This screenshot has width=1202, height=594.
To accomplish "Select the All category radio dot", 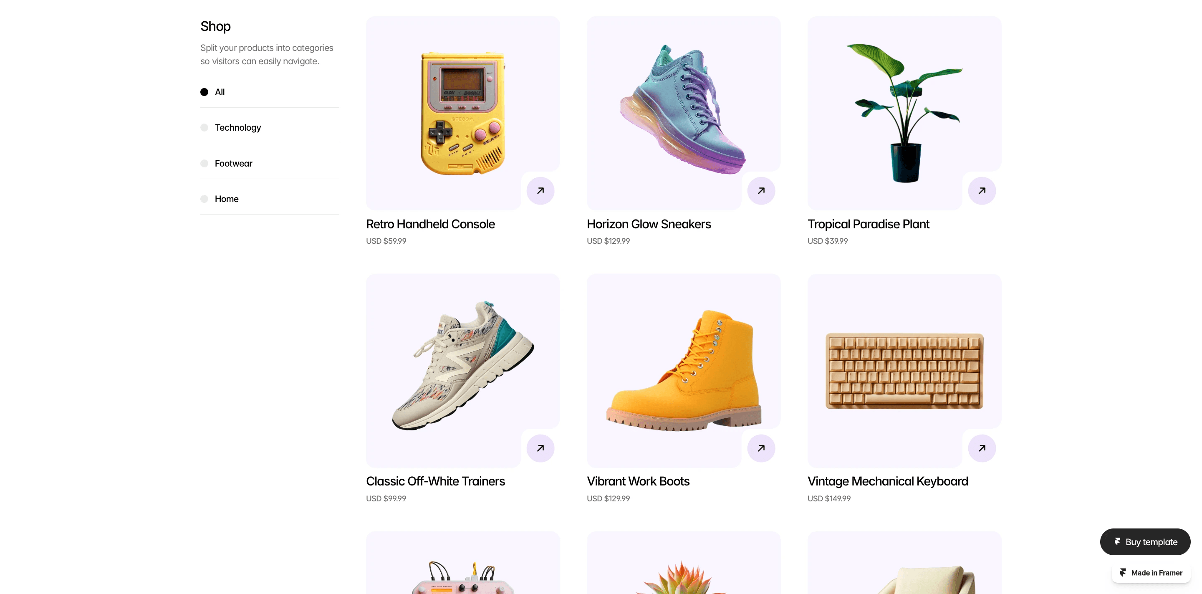I will coord(205,92).
